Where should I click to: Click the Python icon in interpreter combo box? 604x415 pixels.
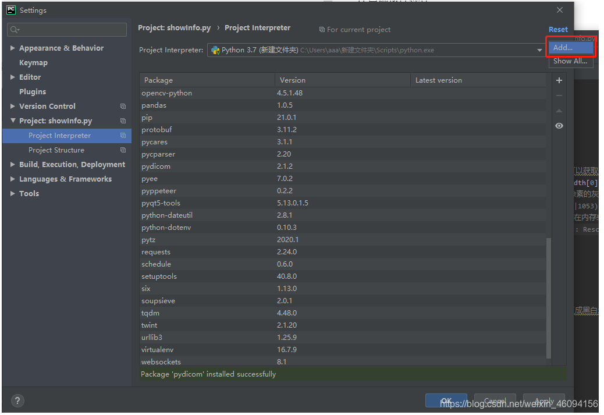[215, 50]
